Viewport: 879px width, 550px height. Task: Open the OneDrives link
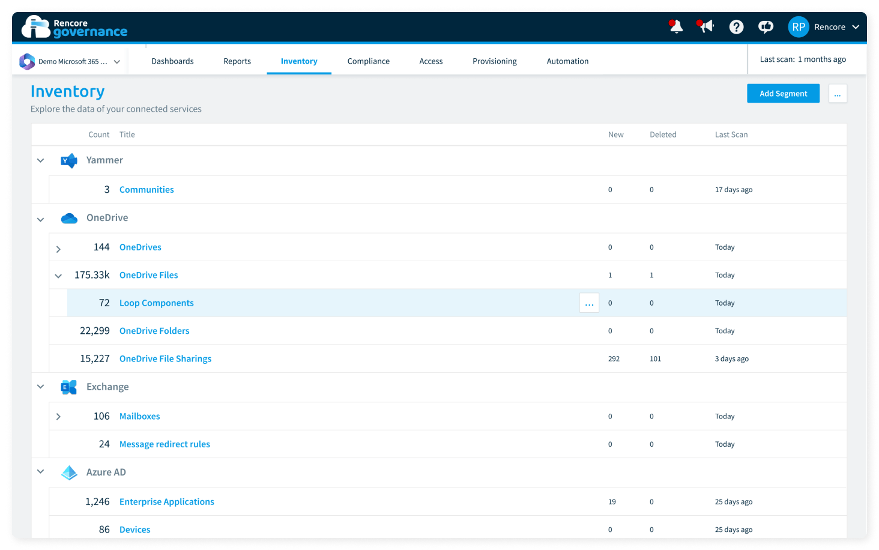[140, 247]
